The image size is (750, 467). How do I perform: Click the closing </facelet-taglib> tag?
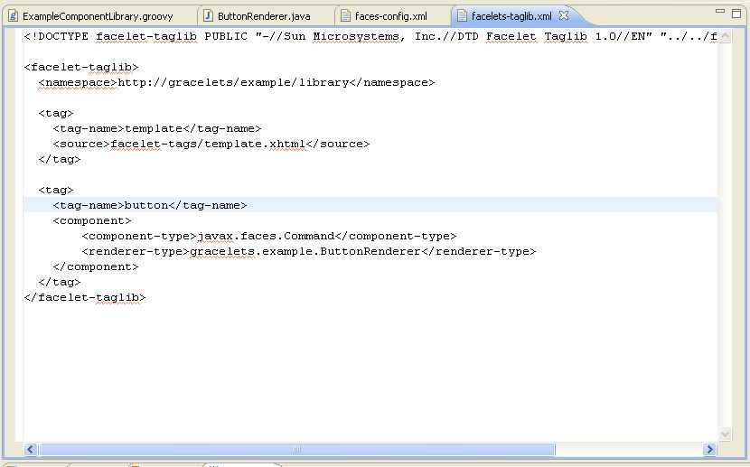(x=84, y=297)
